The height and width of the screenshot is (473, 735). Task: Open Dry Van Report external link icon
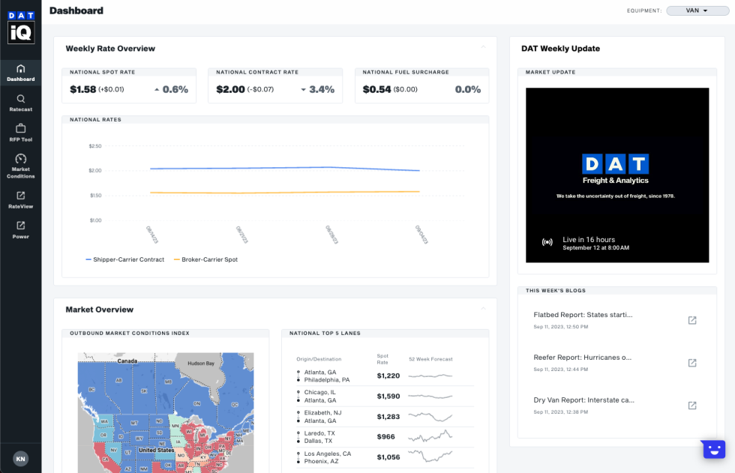click(692, 406)
